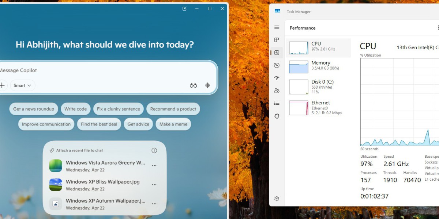
Task: Click processes count 157
Action: coord(365,180)
